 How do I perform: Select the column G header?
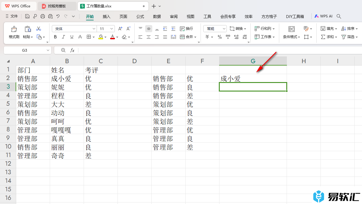(253, 61)
